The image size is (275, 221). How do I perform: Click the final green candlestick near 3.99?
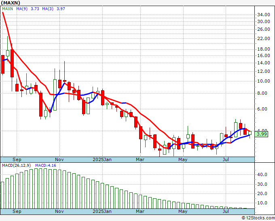[x=250, y=133]
